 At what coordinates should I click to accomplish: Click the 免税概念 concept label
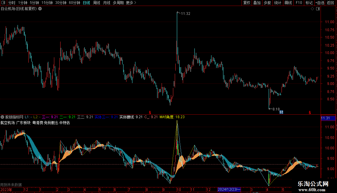(x=51, y=123)
